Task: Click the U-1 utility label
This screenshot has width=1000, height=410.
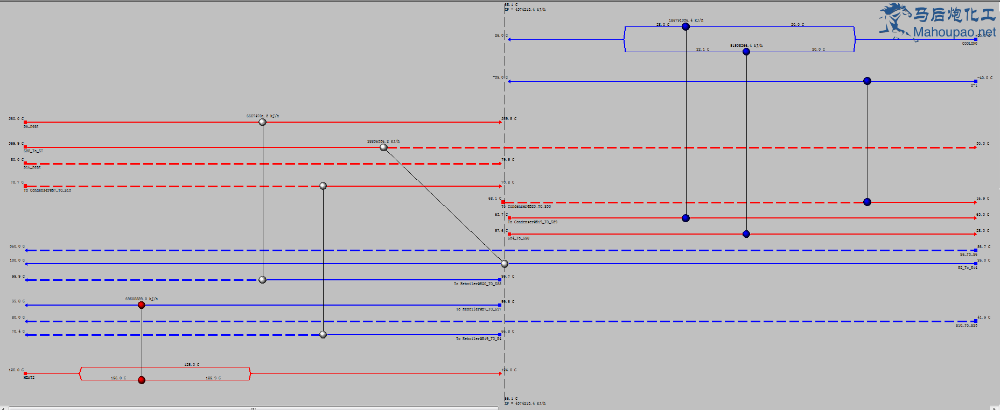Action: [x=974, y=86]
